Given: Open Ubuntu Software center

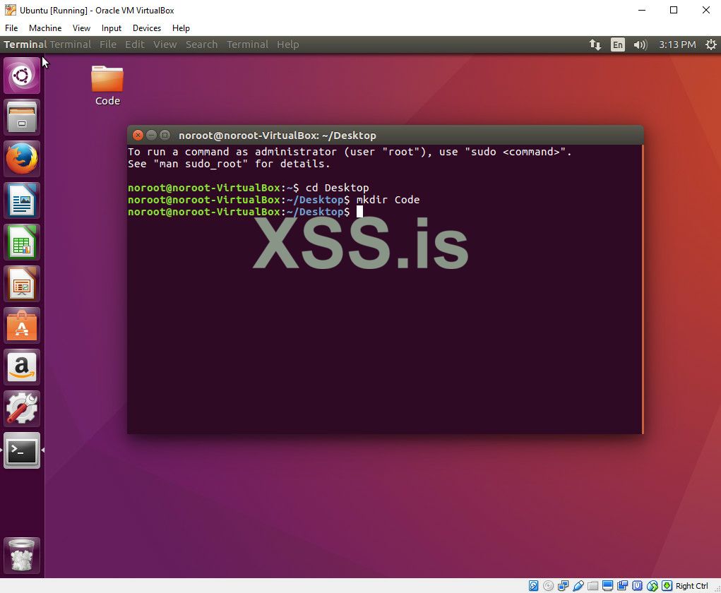Looking at the screenshot, I should click(22, 325).
